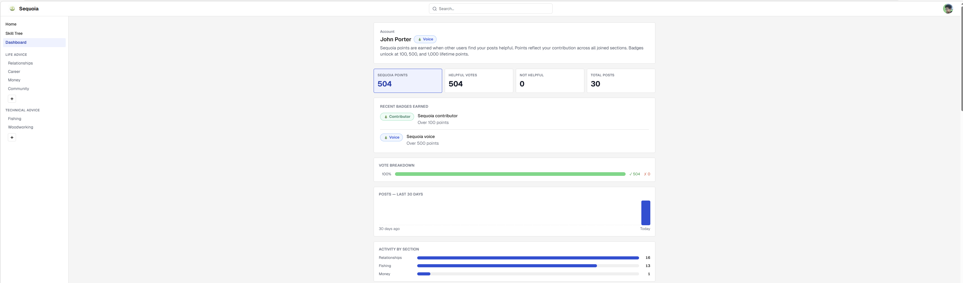Open the user profile avatar
The width and height of the screenshot is (963, 283).
948,9
